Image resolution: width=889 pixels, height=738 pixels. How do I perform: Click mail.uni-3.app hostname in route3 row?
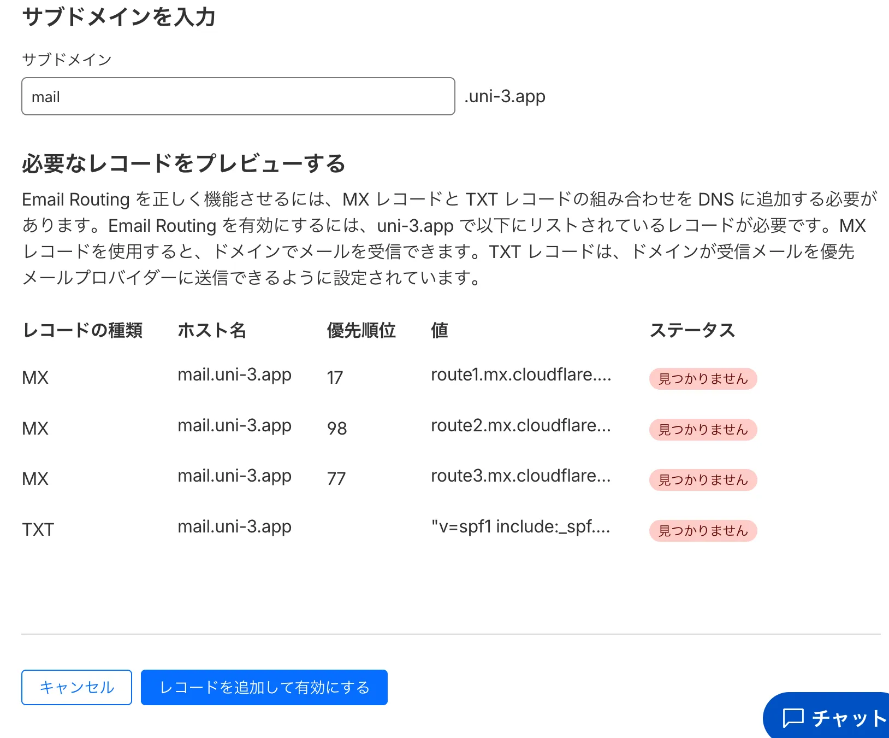235,476
